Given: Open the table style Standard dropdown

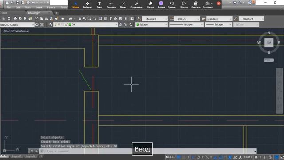Looking at the screenshot, I should click(x=219, y=19).
